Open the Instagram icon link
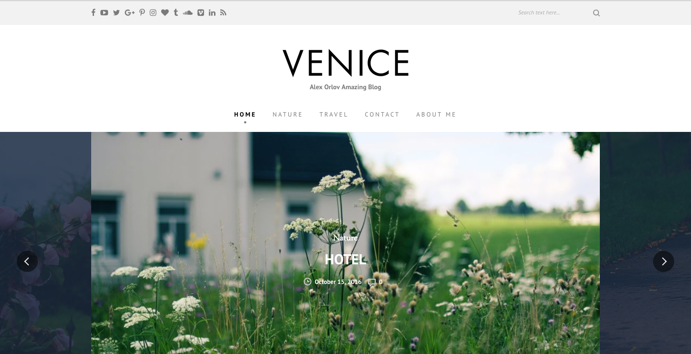Screen dimensions: 691x354 click(x=153, y=12)
